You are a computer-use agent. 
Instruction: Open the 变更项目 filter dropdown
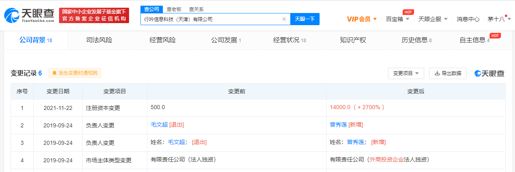pyautogui.click(x=406, y=73)
